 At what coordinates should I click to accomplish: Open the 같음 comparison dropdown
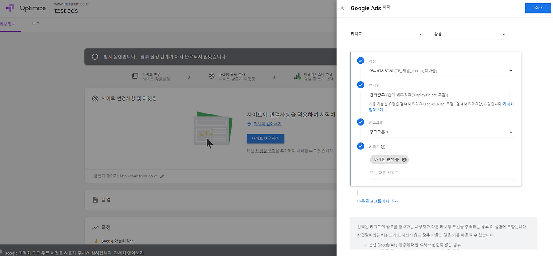coord(470,34)
